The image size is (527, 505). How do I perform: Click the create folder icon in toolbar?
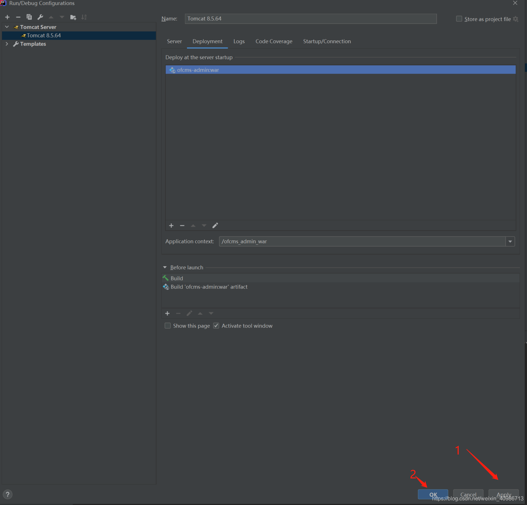point(73,17)
